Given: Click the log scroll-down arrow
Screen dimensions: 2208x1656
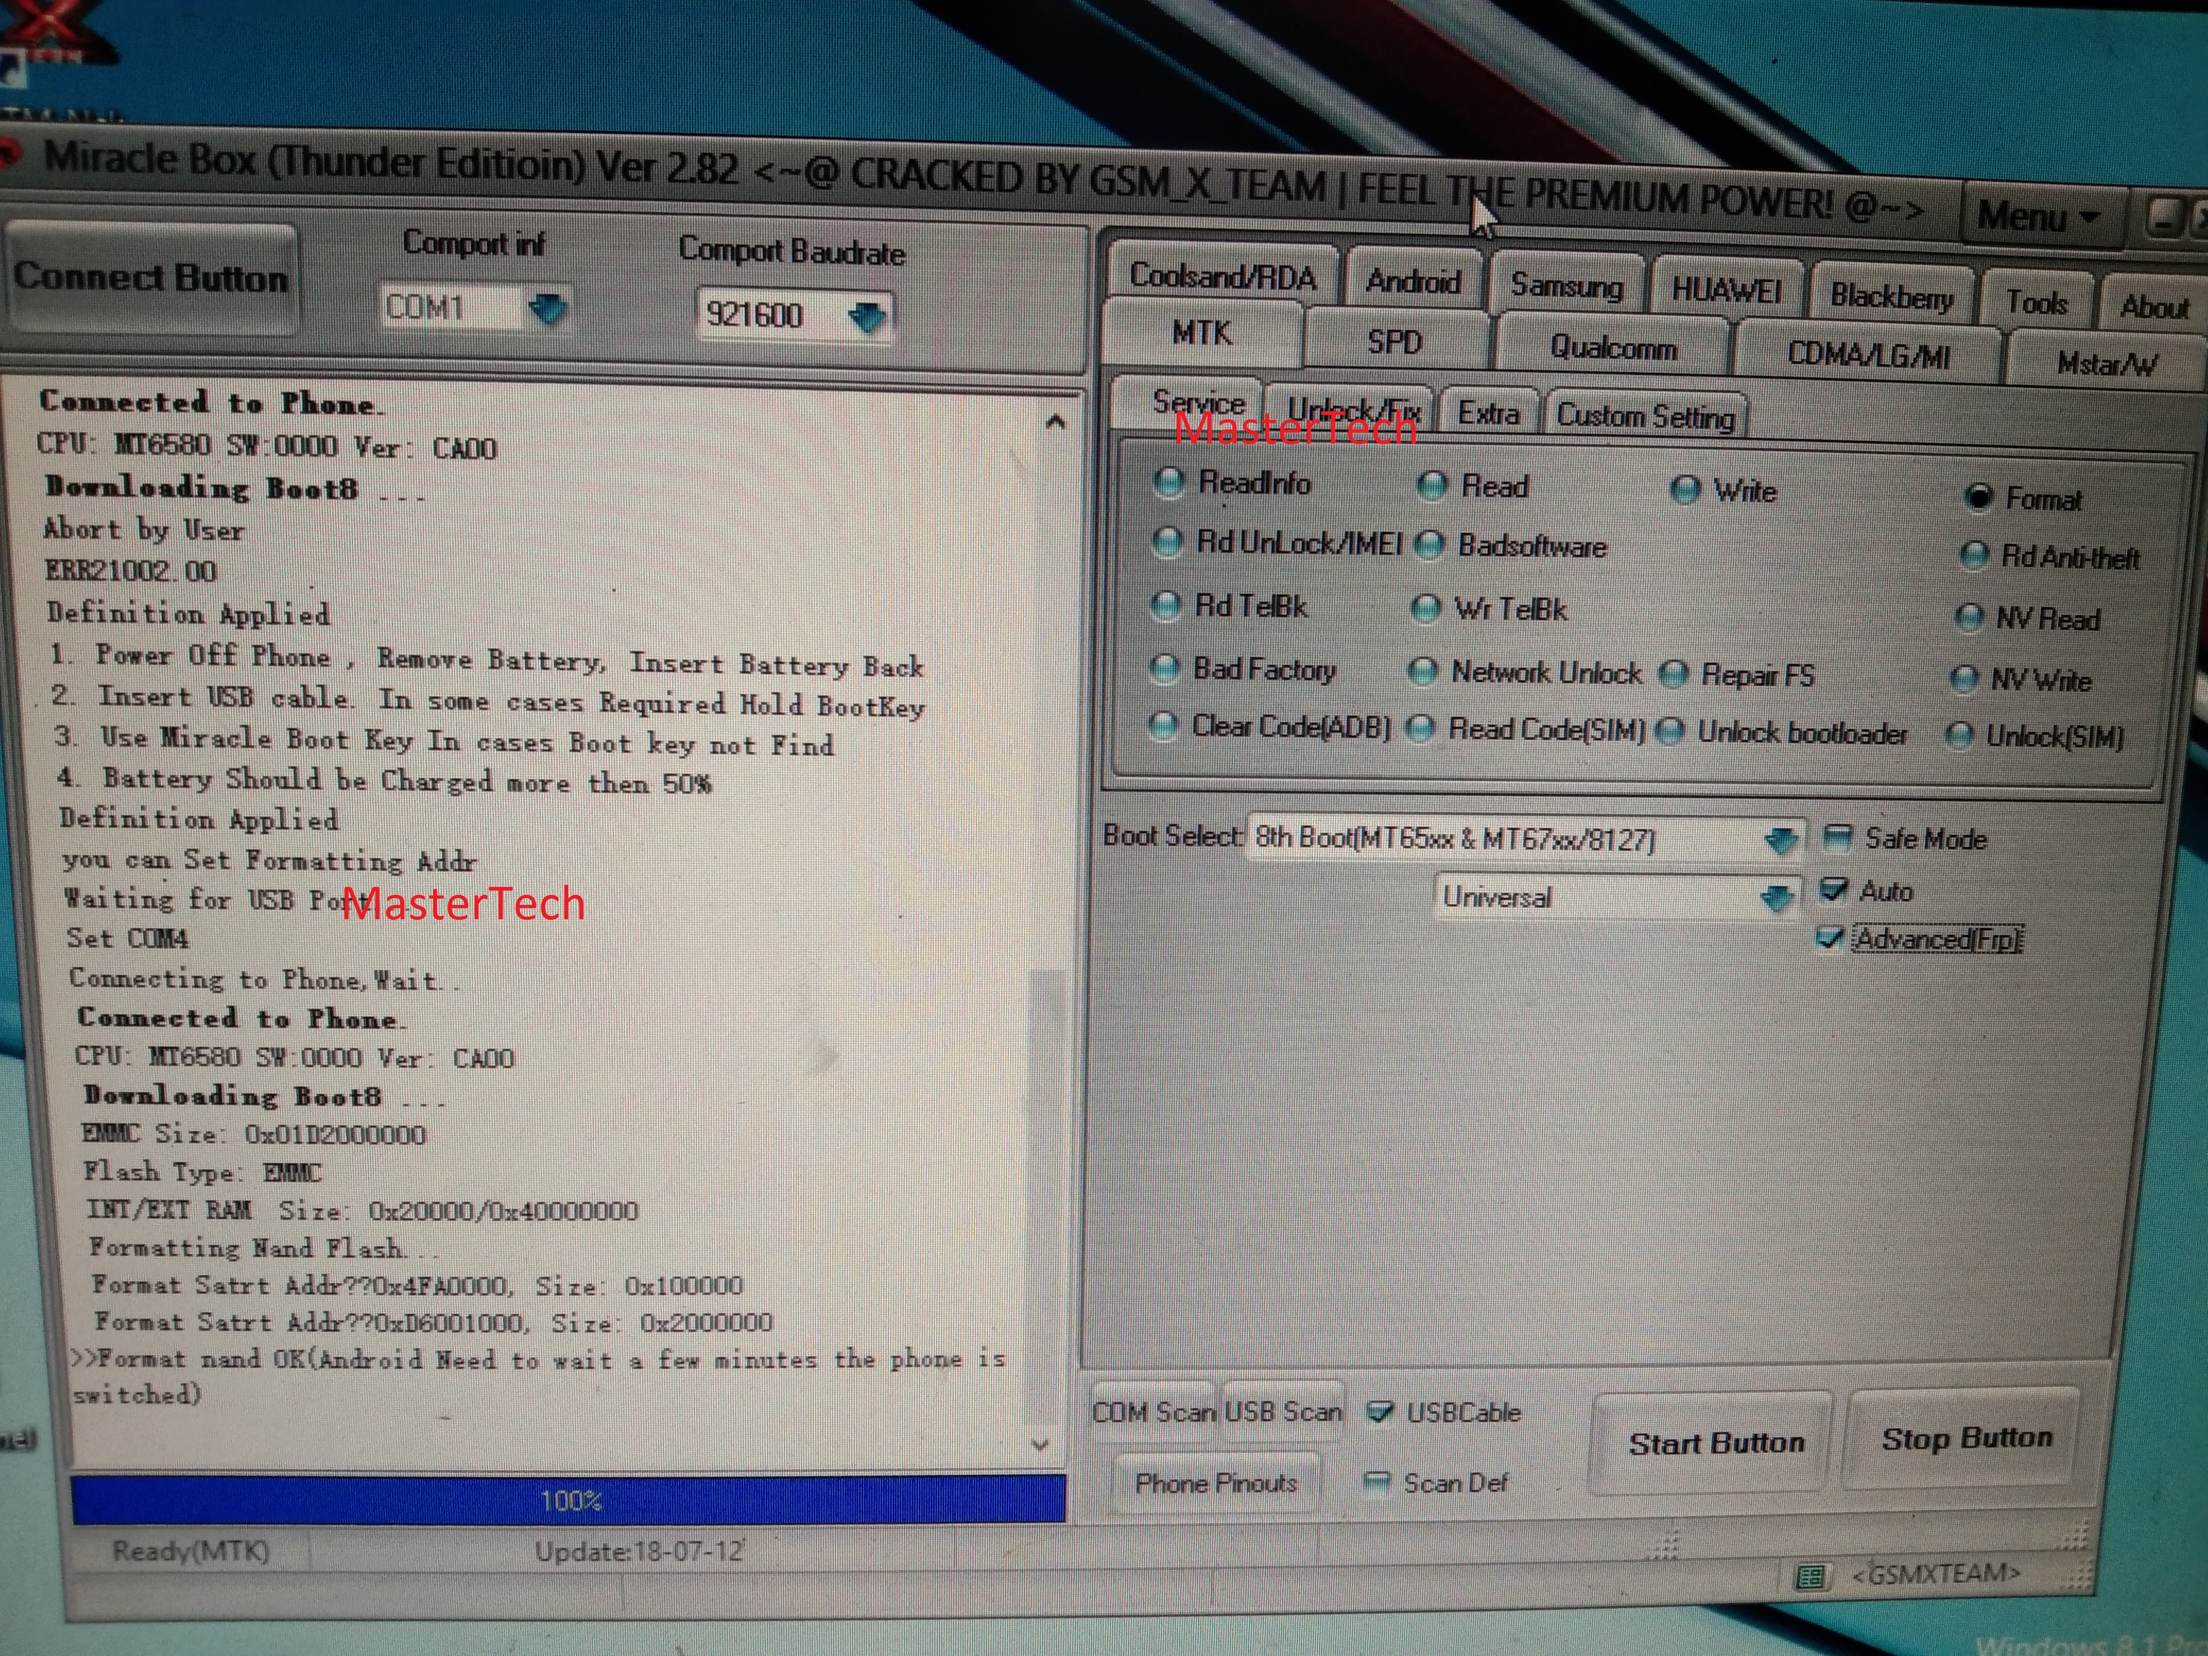Looking at the screenshot, I should 1039,1444.
